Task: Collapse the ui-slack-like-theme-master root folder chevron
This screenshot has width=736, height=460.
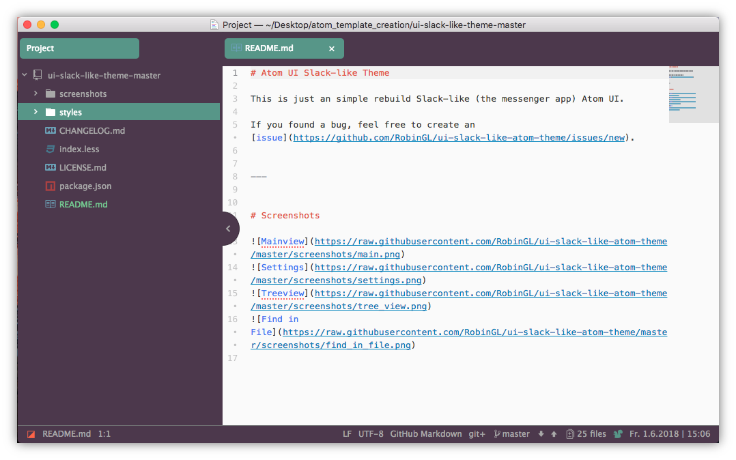Action: [x=25, y=74]
